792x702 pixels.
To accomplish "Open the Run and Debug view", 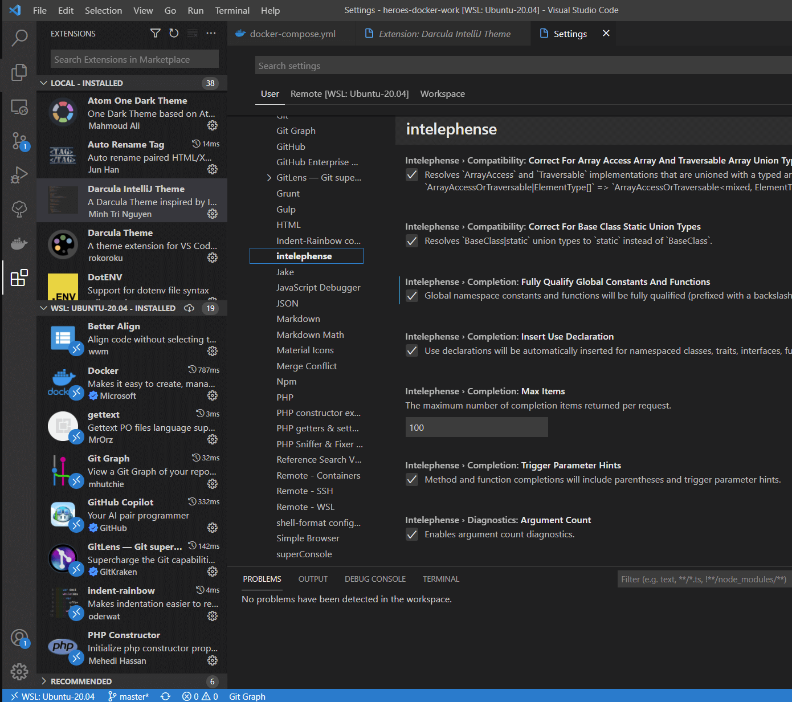I will (x=19, y=175).
